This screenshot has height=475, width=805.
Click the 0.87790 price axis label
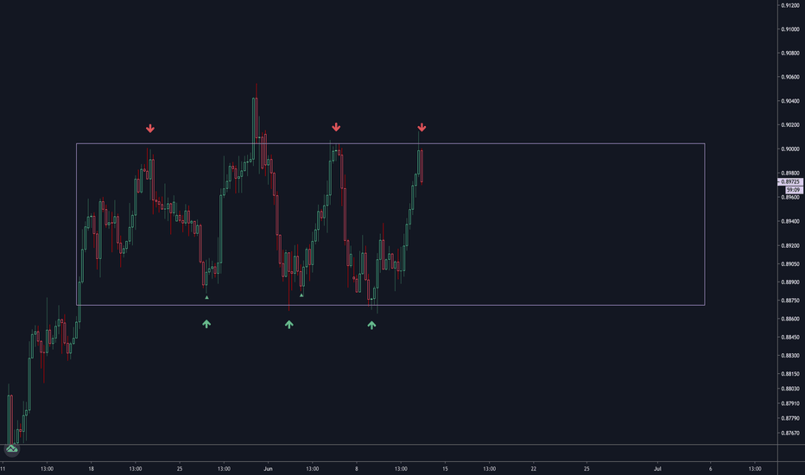coord(790,419)
